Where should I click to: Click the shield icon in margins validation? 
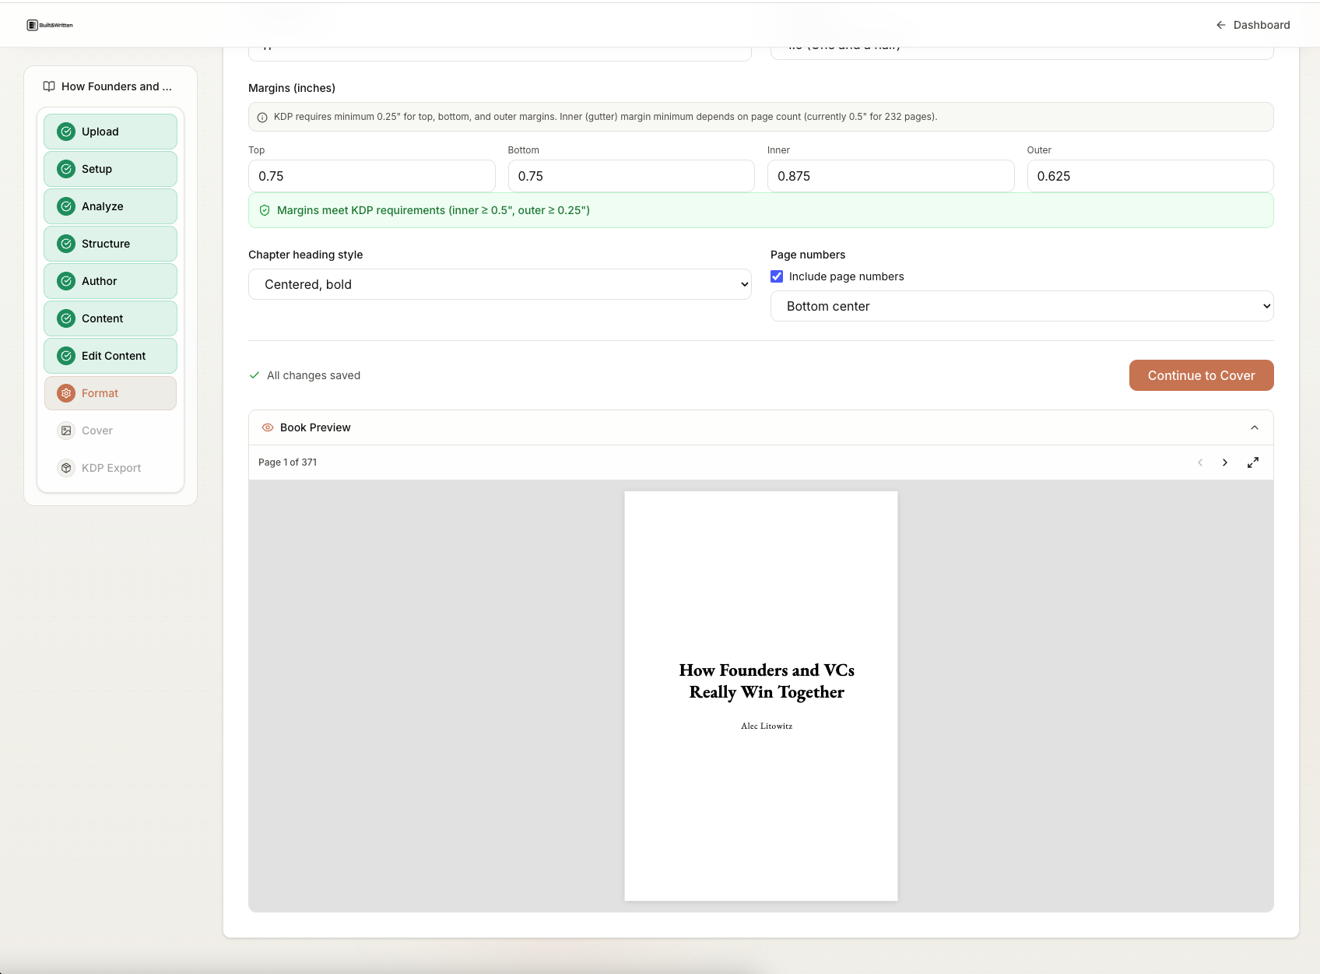click(x=265, y=210)
